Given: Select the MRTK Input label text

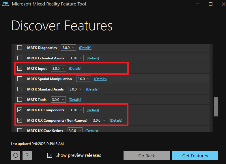Looking at the screenshot, I should [x=37, y=69].
